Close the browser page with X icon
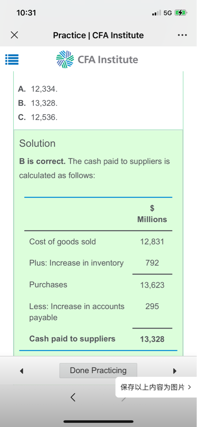Screen dimensions: 197x427 [x=15, y=35]
